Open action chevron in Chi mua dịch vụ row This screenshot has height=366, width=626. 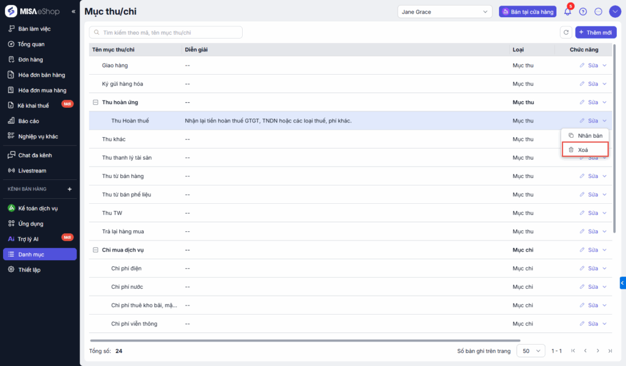tap(605, 250)
